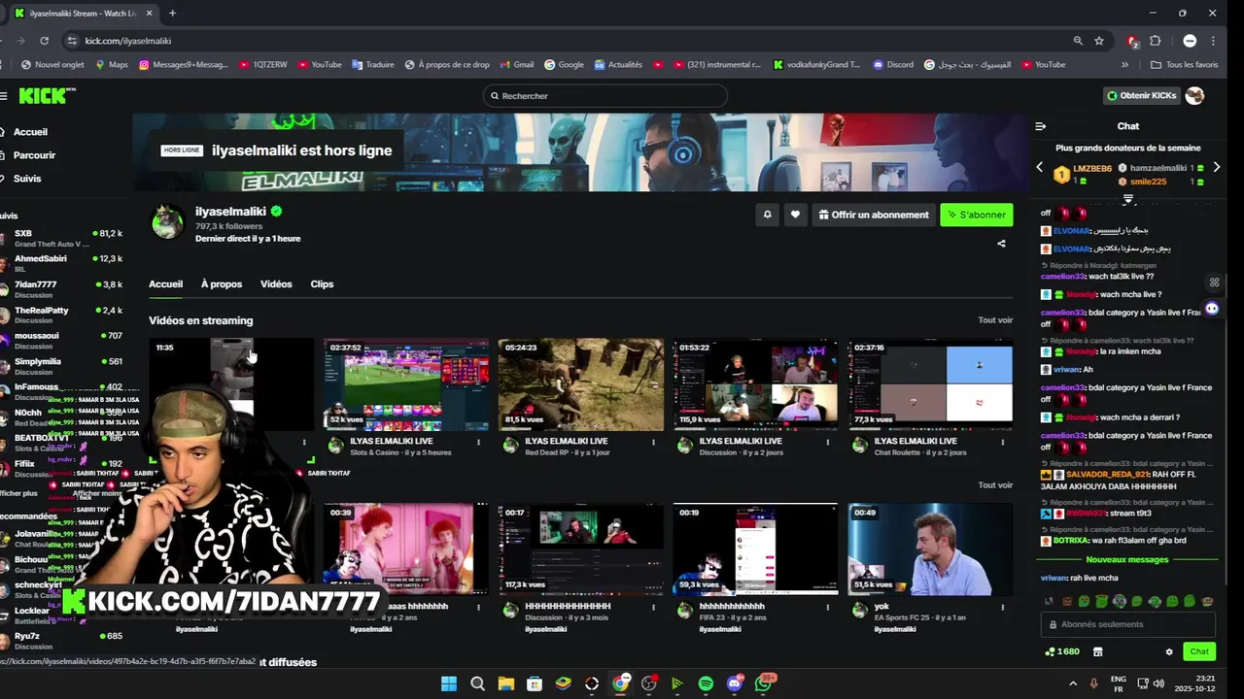Image resolution: width=1244 pixels, height=699 pixels.
Task: Click the Chrome address bar URL
Action: pyautogui.click(x=127, y=41)
